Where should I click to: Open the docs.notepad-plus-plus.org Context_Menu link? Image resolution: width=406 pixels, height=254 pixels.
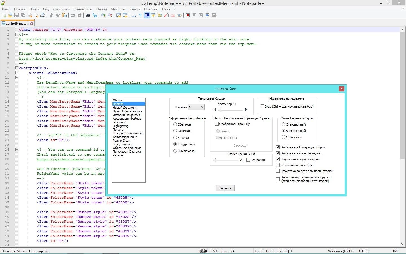point(82,58)
